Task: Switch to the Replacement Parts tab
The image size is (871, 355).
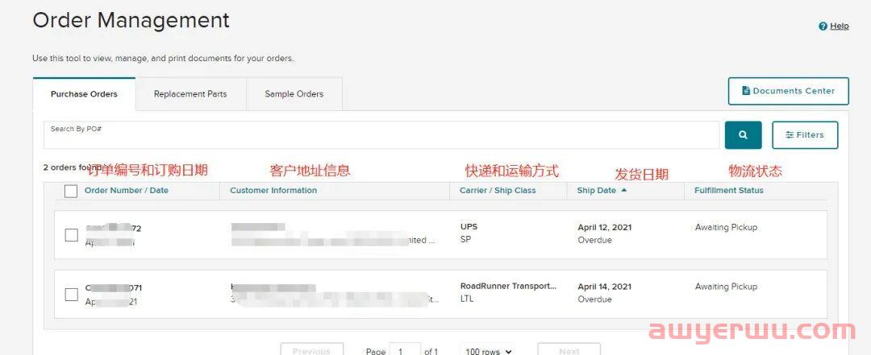Action: click(190, 94)
